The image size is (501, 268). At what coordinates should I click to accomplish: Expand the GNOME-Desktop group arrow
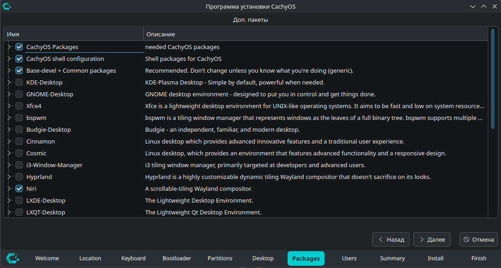pos(9,94)
